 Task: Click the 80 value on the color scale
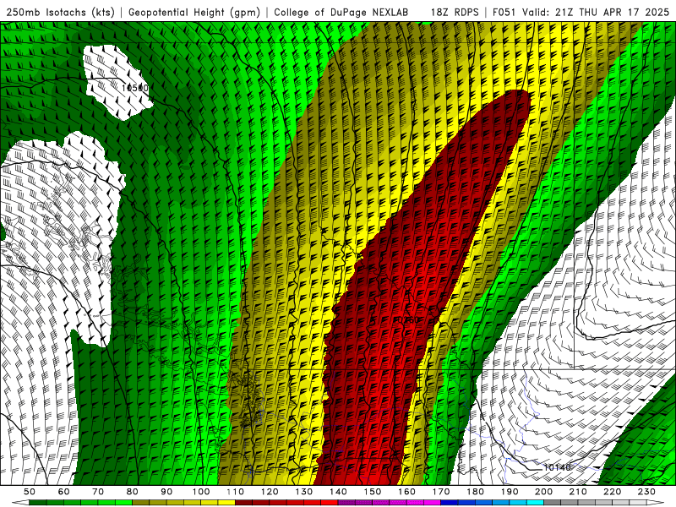[x=133, y=492]
